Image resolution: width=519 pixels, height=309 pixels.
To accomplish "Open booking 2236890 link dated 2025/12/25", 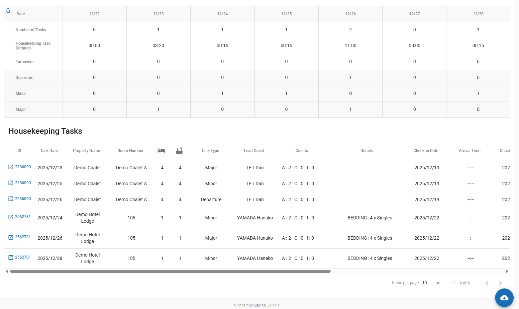I will click(x=23, y=183).
